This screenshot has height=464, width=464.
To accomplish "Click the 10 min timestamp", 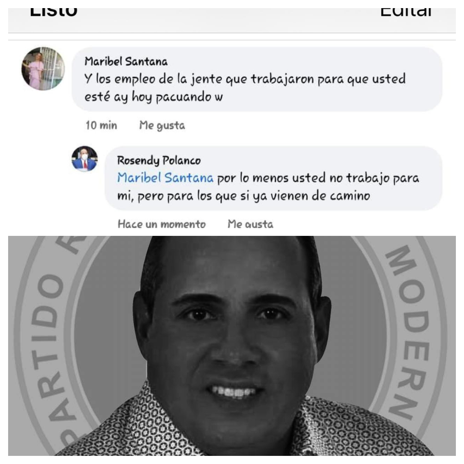I will coord(101,125).
